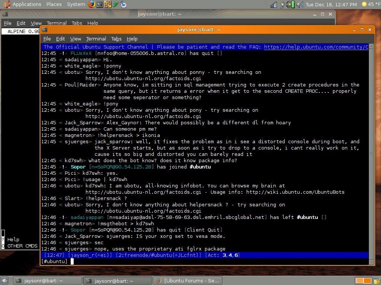Viewport: 381px width, 285px height.
Task: Open the Applications menu
Action: point(27,4)
